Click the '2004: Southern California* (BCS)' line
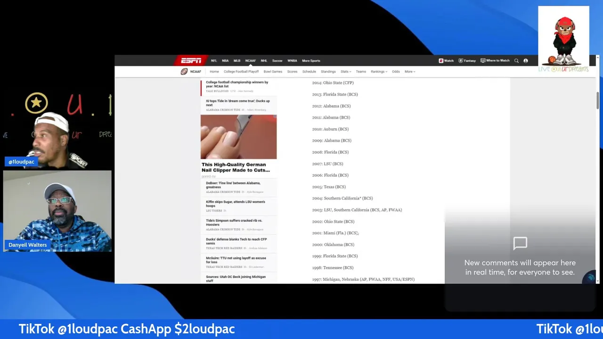The image size is (603, 339). [x=342, y=198]
